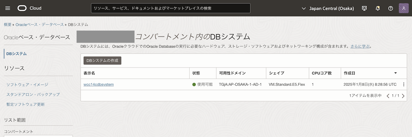
Task: Focus the resource and service search field
Action: 171,8
